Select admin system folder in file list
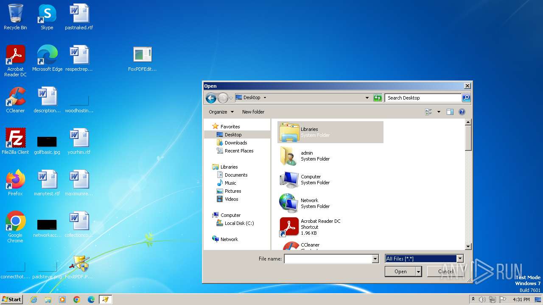The height and width of the screenshot is (305, 543). 330,156
